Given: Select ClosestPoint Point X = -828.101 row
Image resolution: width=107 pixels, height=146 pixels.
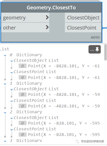Looking at the screenshot, I should pyautogui.click(x=59, y=135).
